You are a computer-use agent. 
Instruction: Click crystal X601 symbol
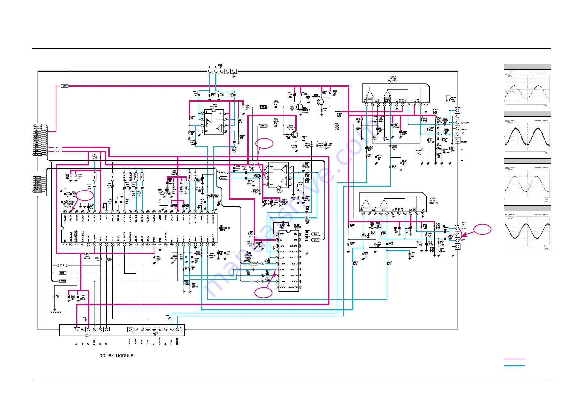pyautogui.click(x=69, y=207)
